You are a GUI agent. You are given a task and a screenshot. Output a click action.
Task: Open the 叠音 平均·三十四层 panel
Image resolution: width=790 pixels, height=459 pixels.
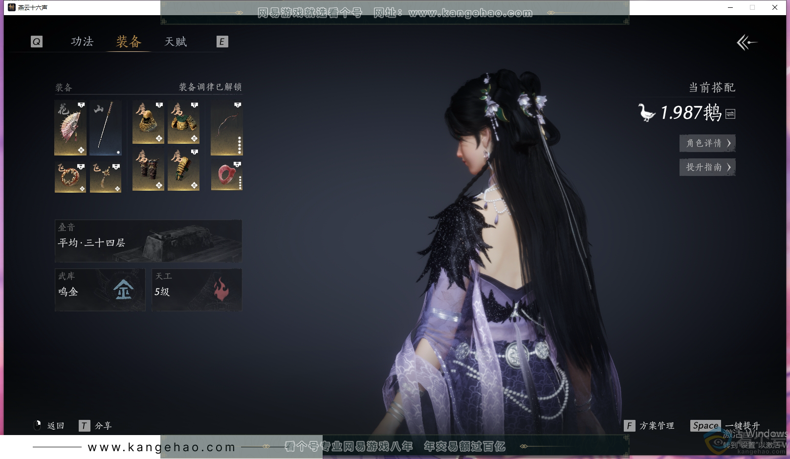point(148,240)
